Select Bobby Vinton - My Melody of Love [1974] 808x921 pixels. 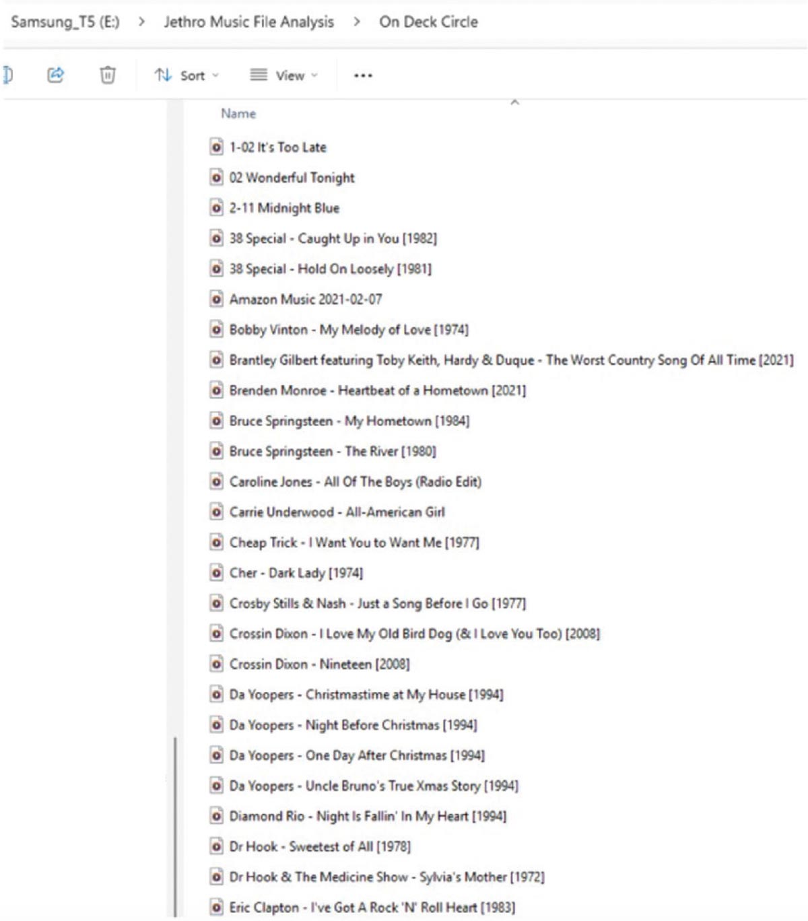[349, 330]
